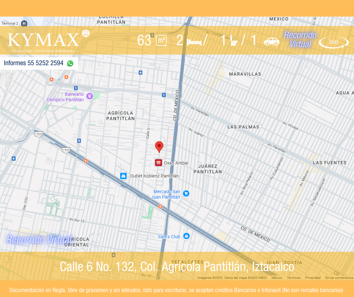Click the Sam's Club shopping bag icon

click(x=186, y=236)
